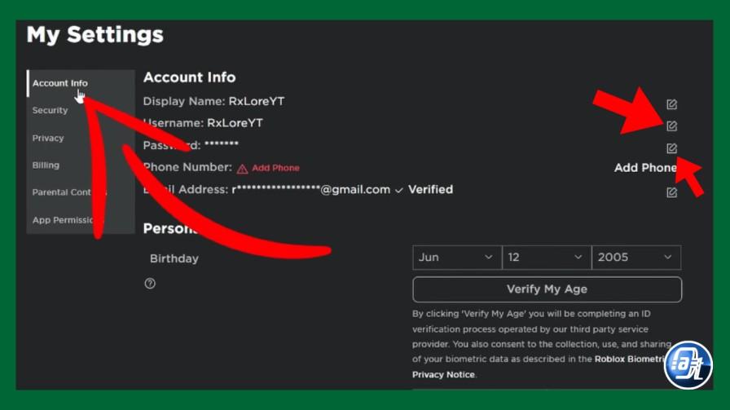Click the Verify My Age button
This screenshot has height=410, width=730.
tap(547, 289)
